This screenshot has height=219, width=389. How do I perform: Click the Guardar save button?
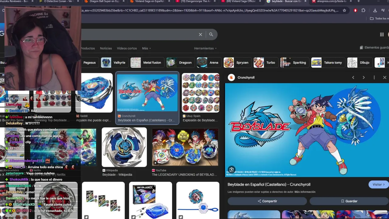click(349, 201)
